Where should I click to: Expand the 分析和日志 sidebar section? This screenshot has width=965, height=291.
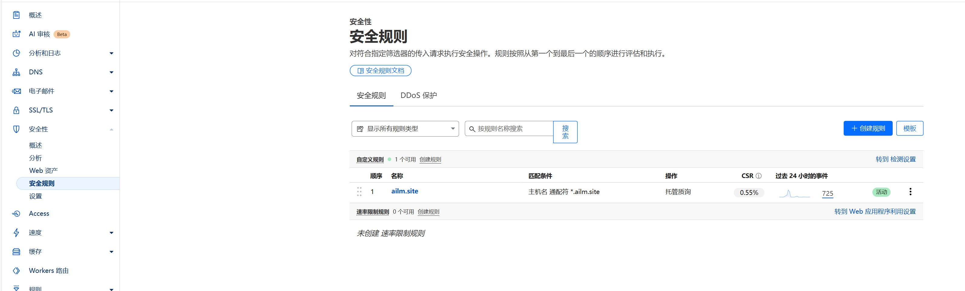(x=111, y=53)
